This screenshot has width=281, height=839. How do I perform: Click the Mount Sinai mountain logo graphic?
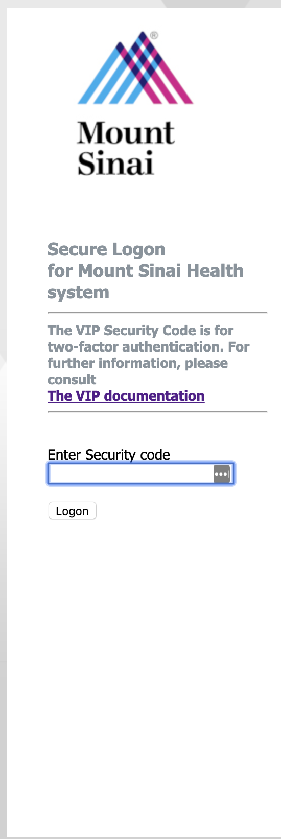point(135,68)
